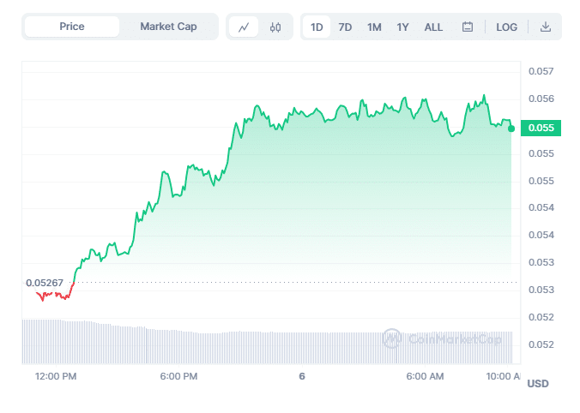Choose the 1M time range
Image resolution: width=580 pixels, height=413 pixels.
point(374,27)
